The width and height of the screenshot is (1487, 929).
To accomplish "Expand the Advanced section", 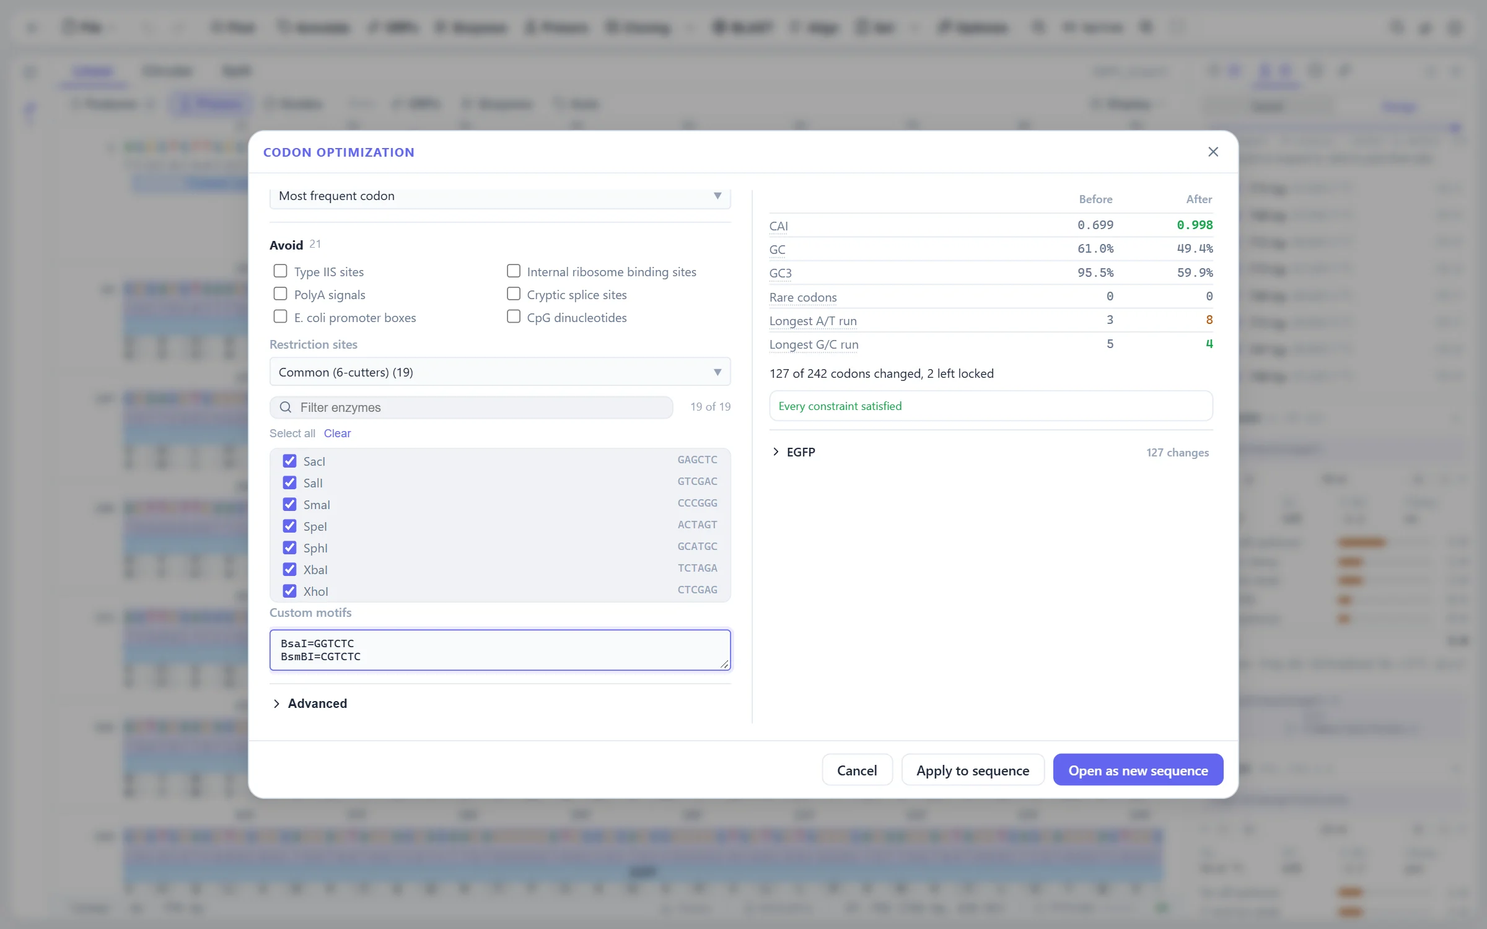I will click(310, 704).
